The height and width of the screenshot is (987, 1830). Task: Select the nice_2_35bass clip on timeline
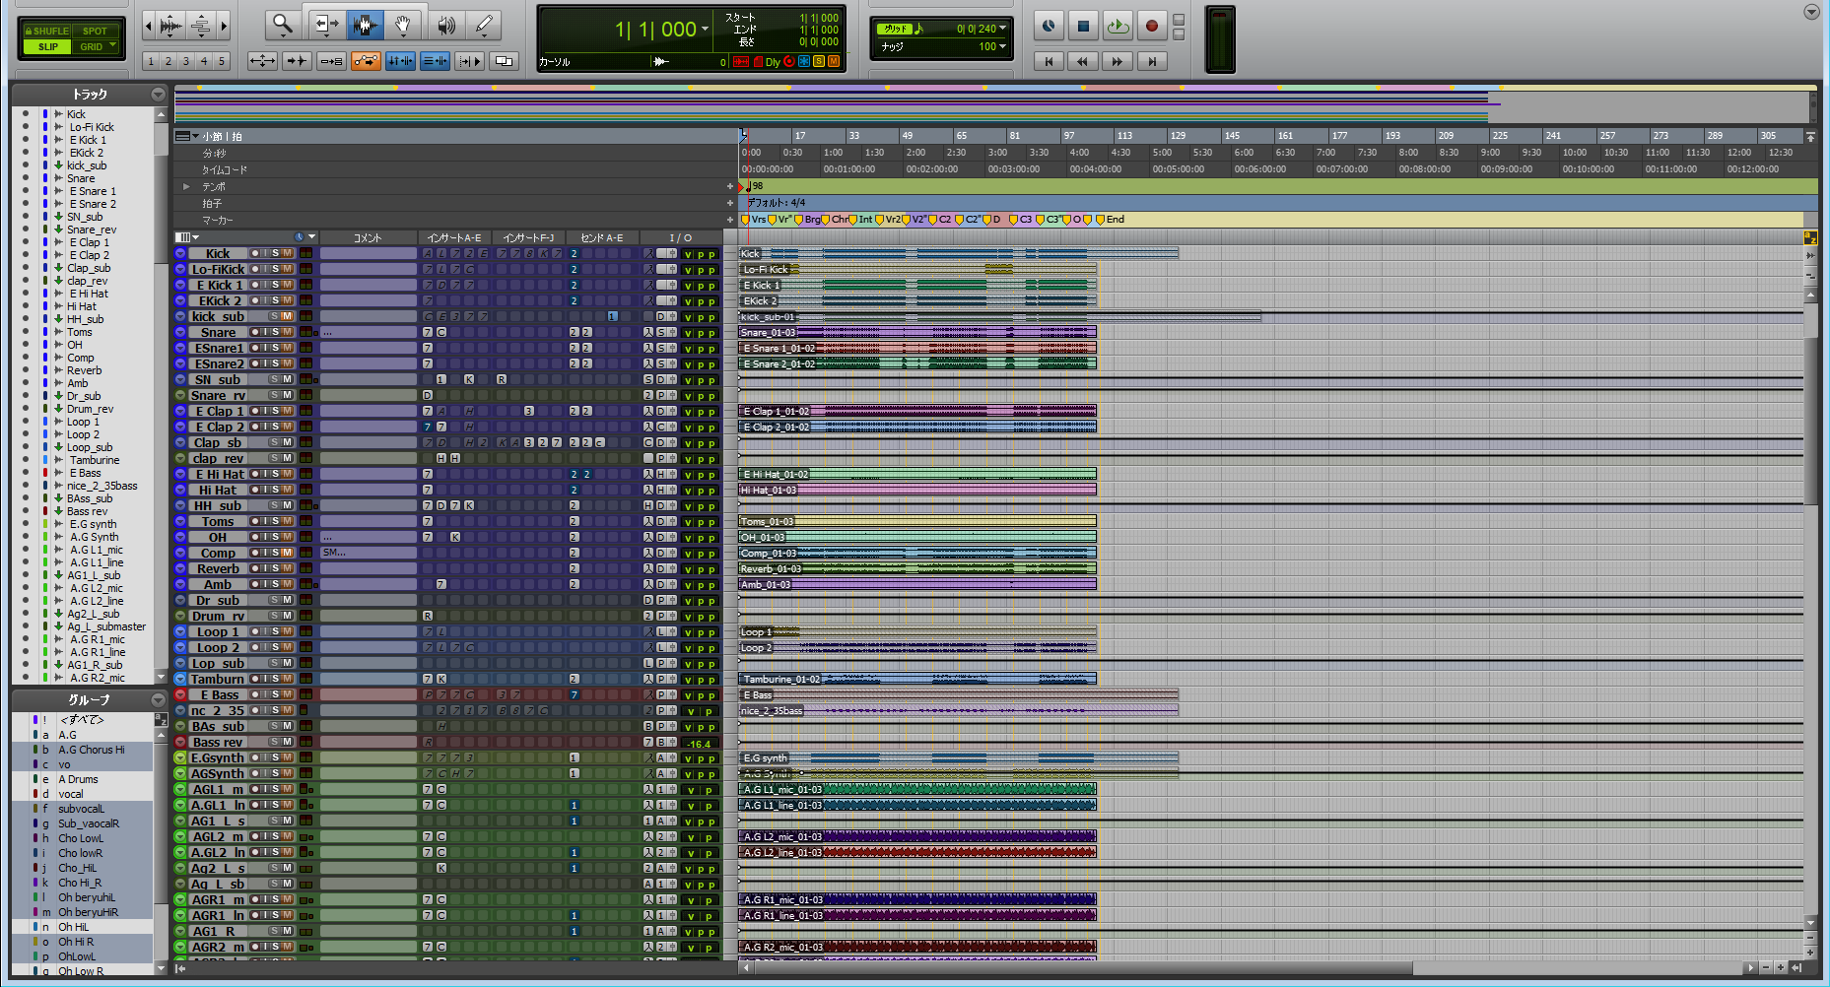958,710
